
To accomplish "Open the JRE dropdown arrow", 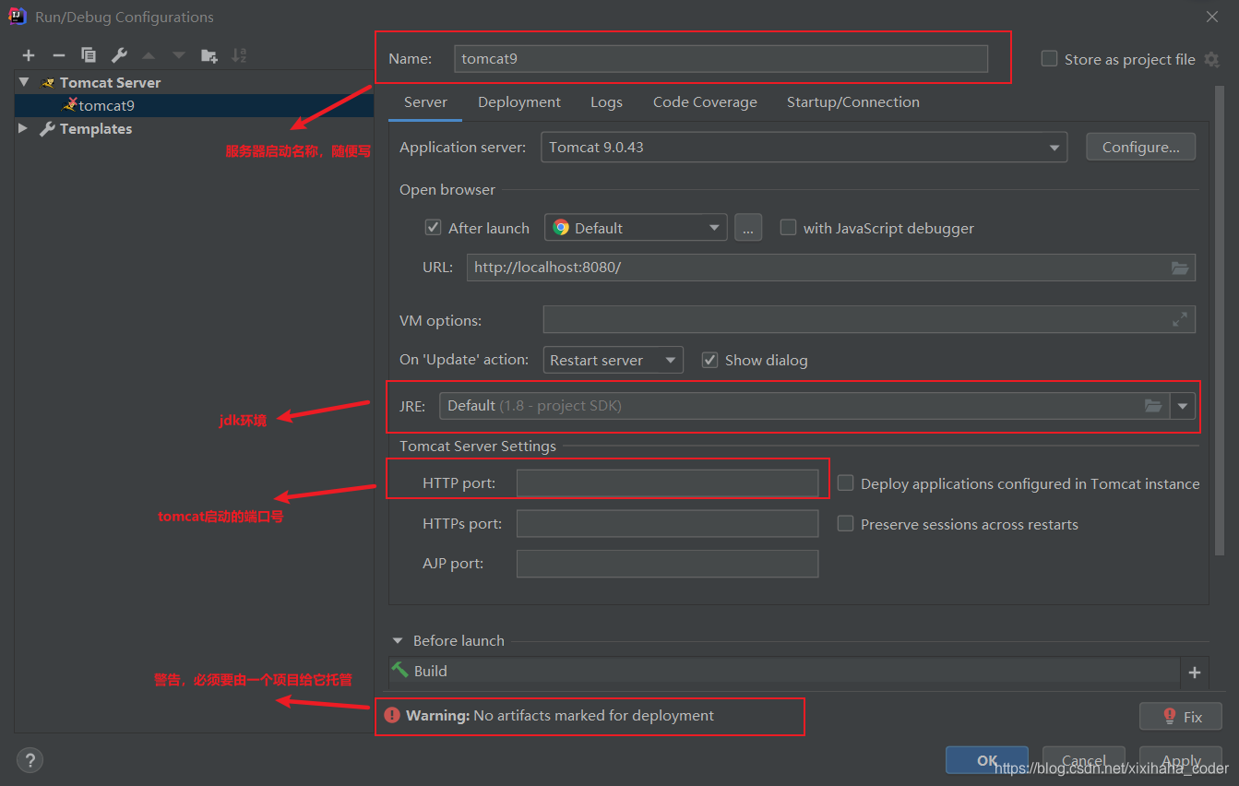I will 1183,406.
